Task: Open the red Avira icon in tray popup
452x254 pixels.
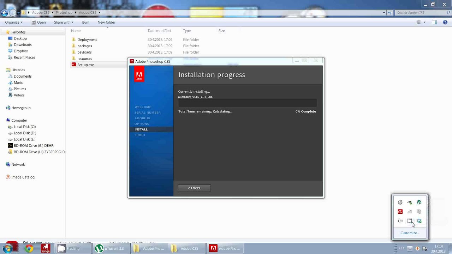Action: 400,212
